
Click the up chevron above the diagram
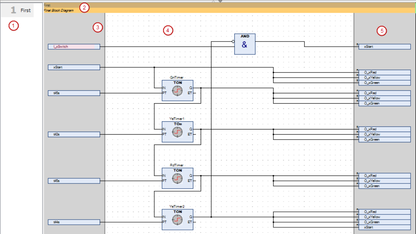pyautogui.click(x=213, y=1)
